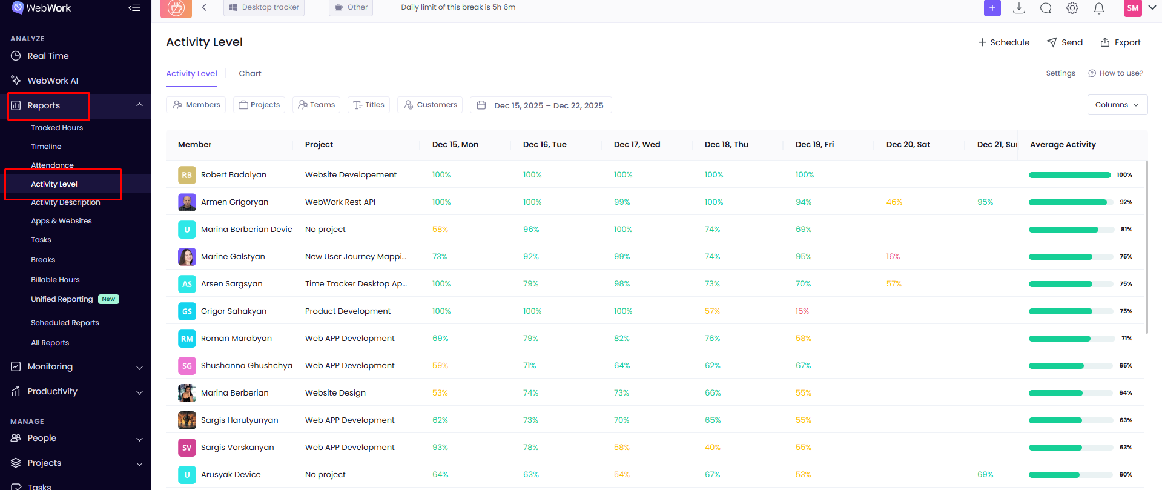This screenshot has width=1162, height=490.
Task: Open the Columns dropdown
Action: 1117,105
